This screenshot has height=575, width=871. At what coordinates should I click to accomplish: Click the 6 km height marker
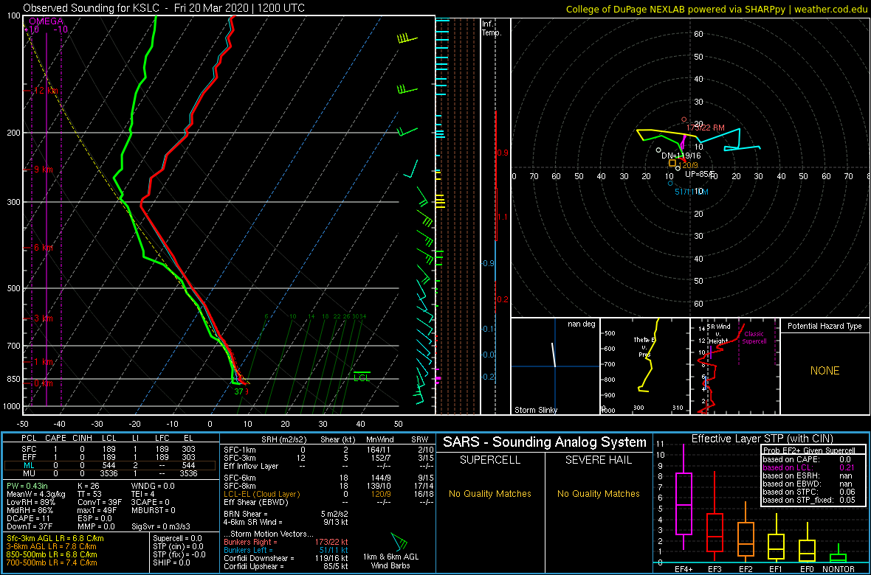pyautogui.click(x=39, y=248)
